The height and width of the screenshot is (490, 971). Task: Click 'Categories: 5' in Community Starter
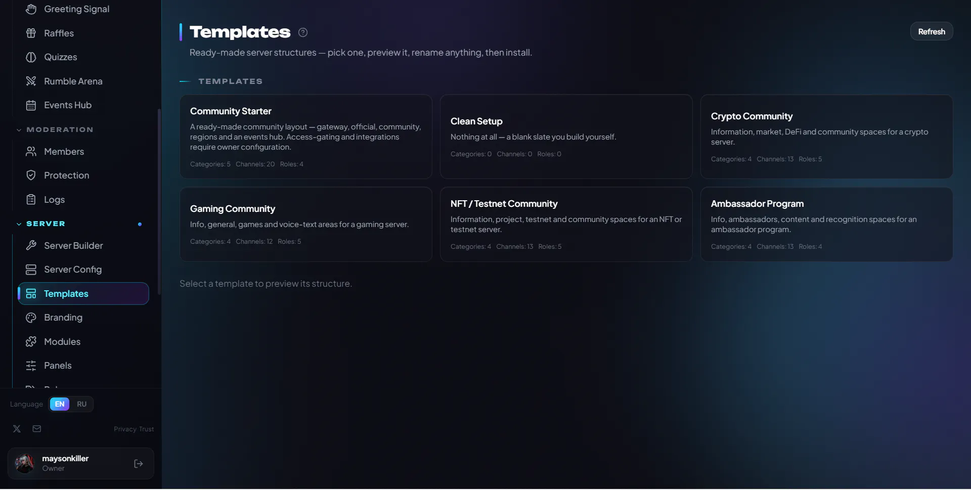click(210, 164)
